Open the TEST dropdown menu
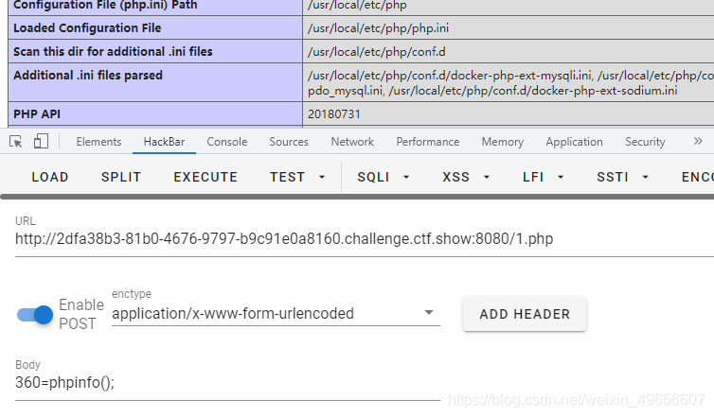The height and width of the screenshot is (417, 714). [x=297, y=177]
